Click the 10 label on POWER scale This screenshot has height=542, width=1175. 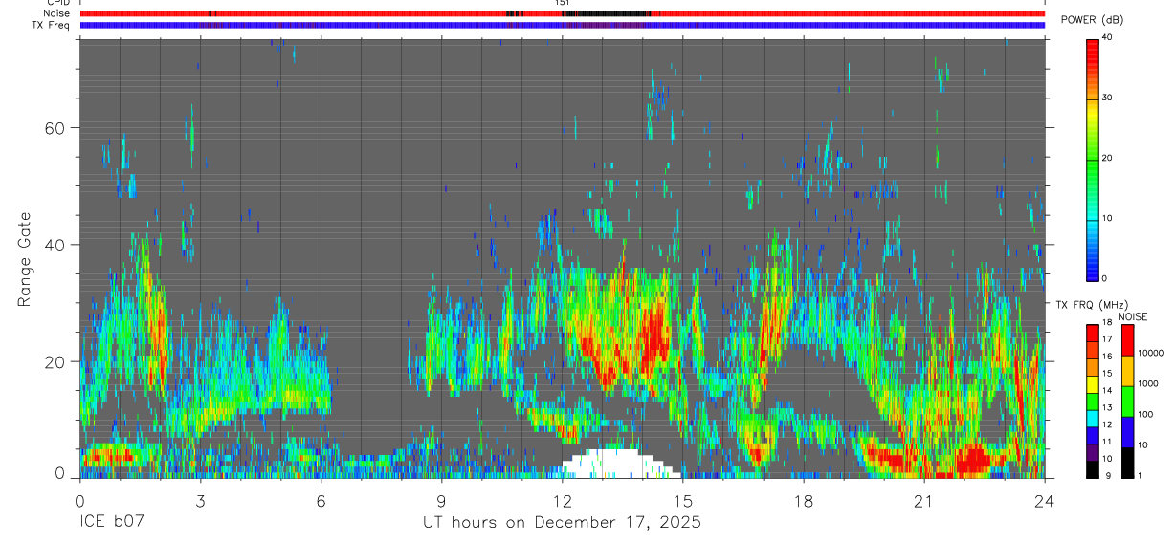point(1107,218)
